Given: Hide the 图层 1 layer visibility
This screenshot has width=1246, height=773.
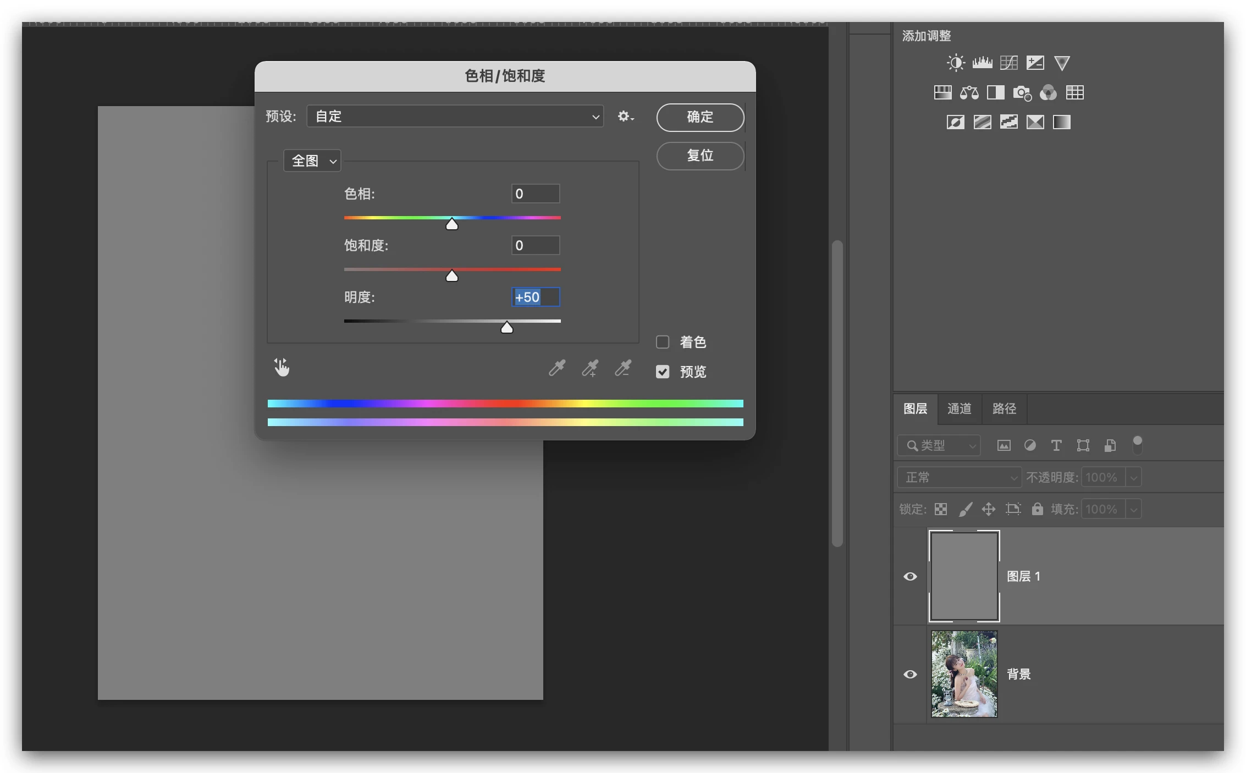Looking at the screenshot, I should coord(910,576).
